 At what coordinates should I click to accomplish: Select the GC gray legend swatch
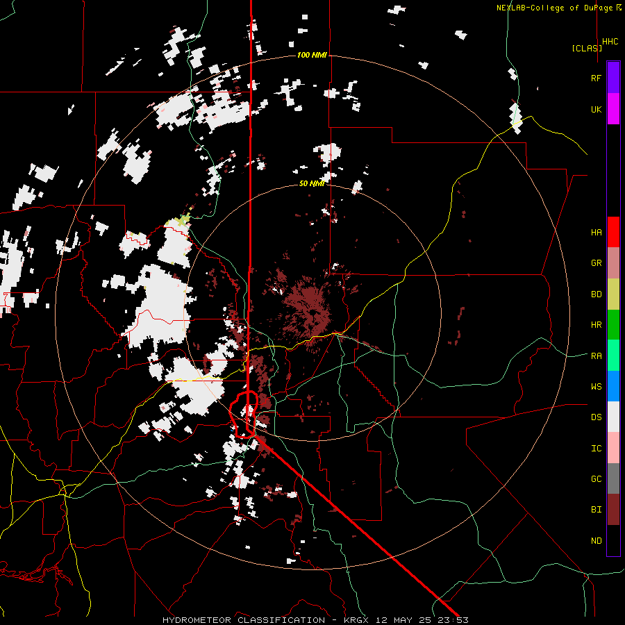coord(613,478)
